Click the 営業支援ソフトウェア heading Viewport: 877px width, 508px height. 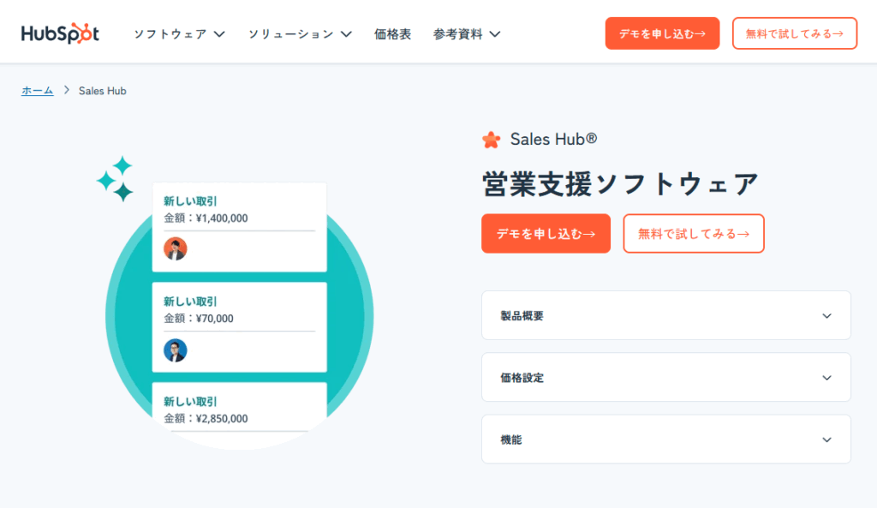(620, 184)
